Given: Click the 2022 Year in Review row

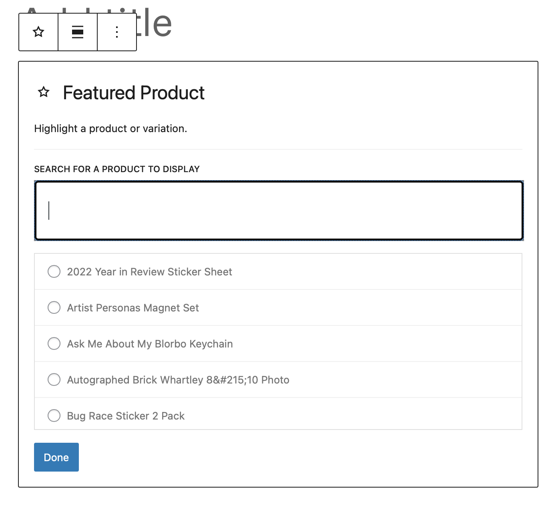Looking at the screenshot, I should 149,271.
